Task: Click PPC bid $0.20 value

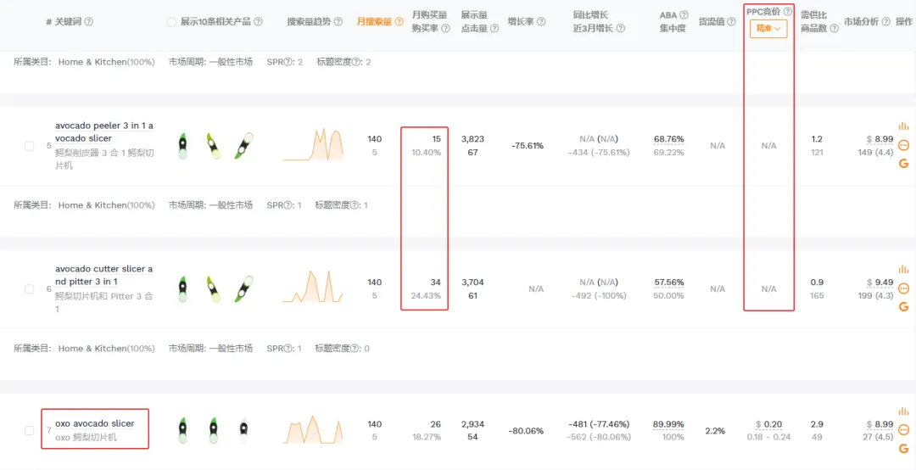Action: (768, 424)
